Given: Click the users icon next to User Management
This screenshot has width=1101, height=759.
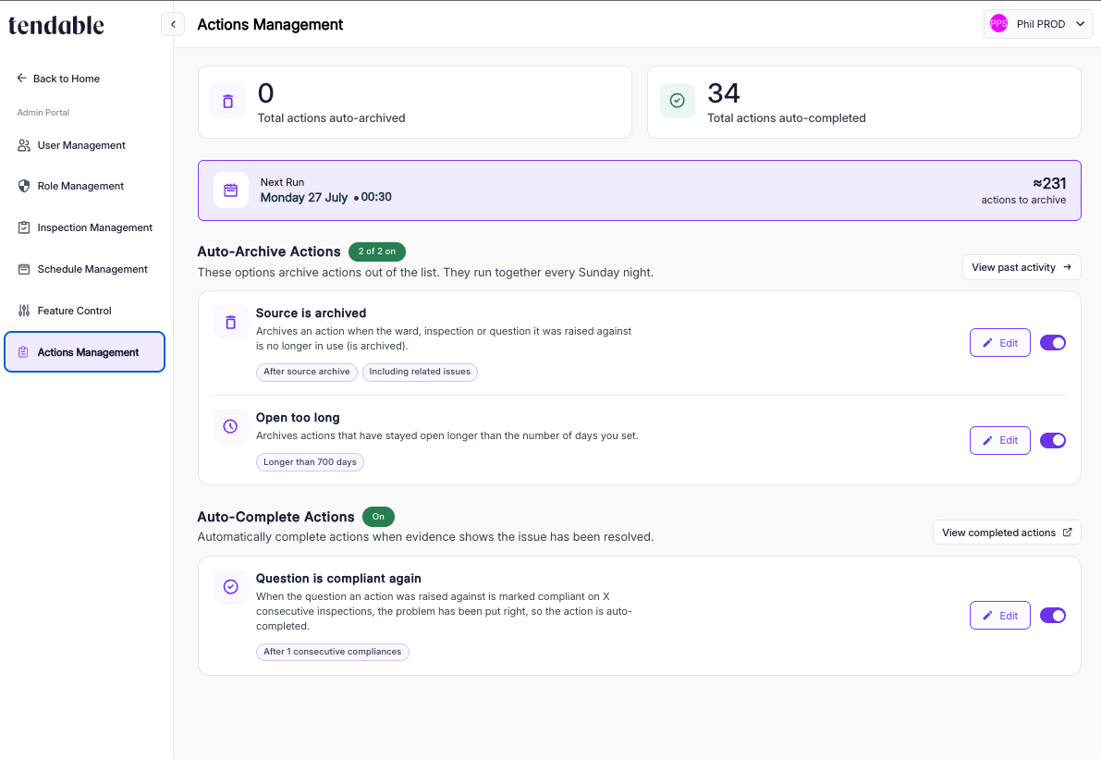Looking at the screenshot, I should (x=24, y=145).
